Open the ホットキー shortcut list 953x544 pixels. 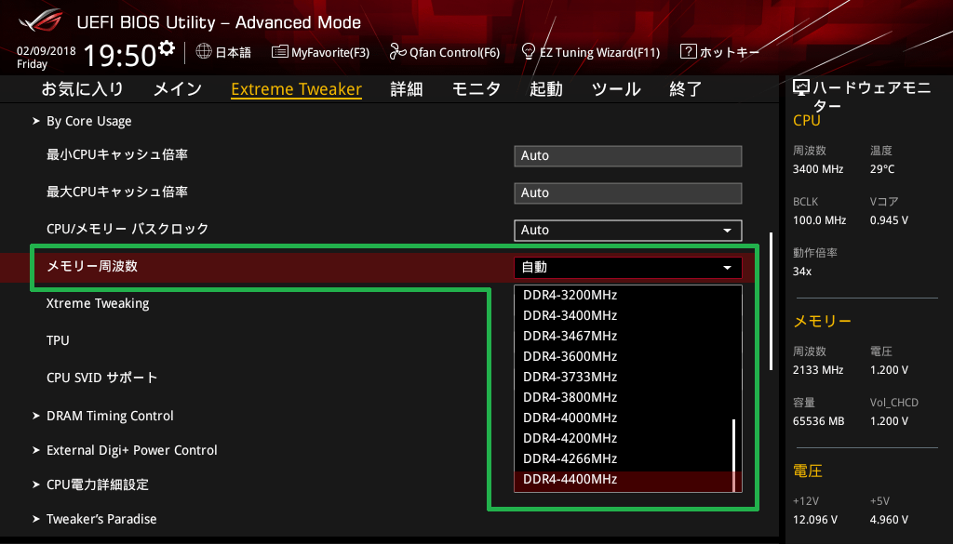(720, 52)
